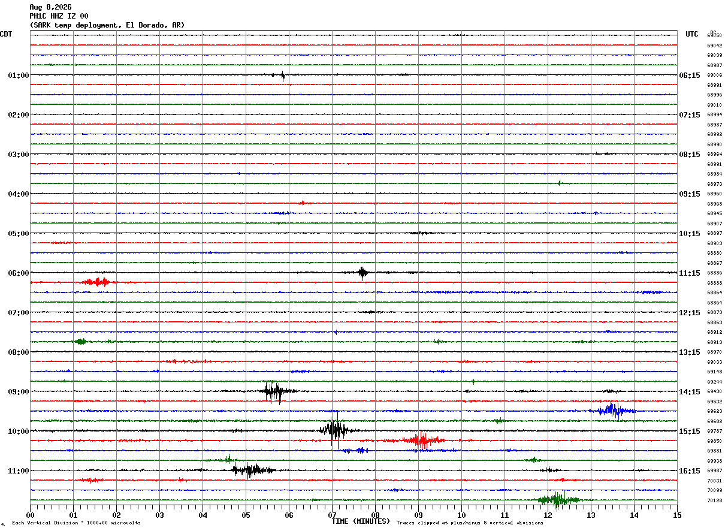Click the DC offset value '68886'
This screenshot has width=725, height=531.
coord(714,273)
